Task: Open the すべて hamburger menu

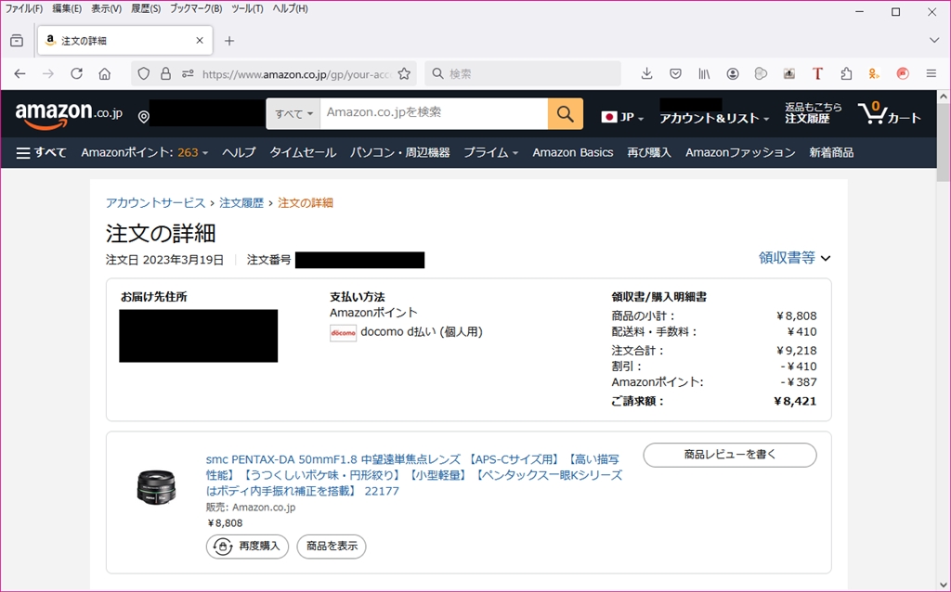Action: 41,153
